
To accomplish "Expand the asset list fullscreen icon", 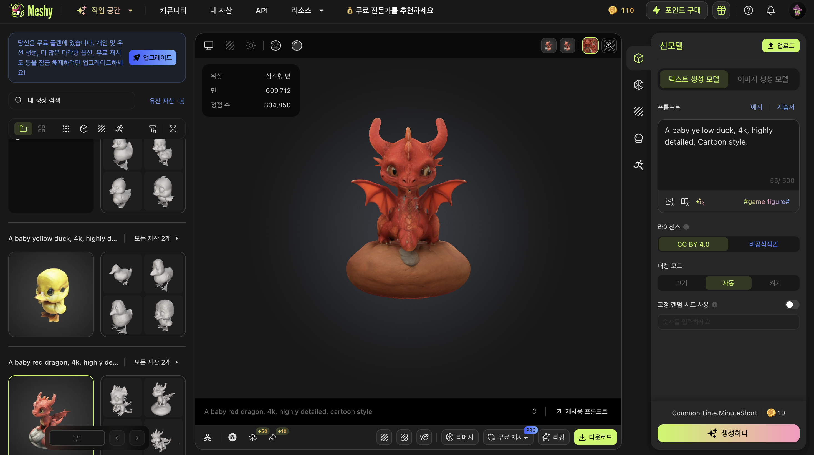I will pos(173,129).
